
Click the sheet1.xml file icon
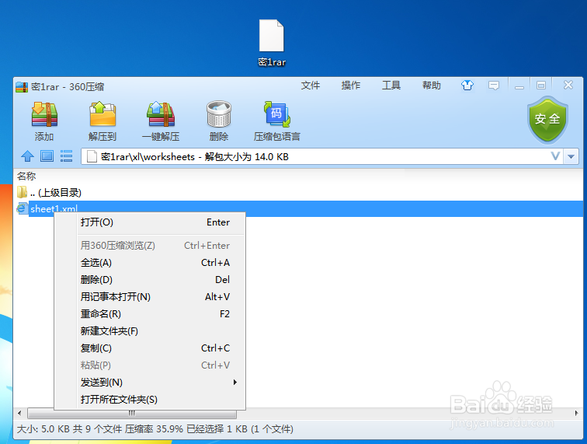tap(23, 208)
